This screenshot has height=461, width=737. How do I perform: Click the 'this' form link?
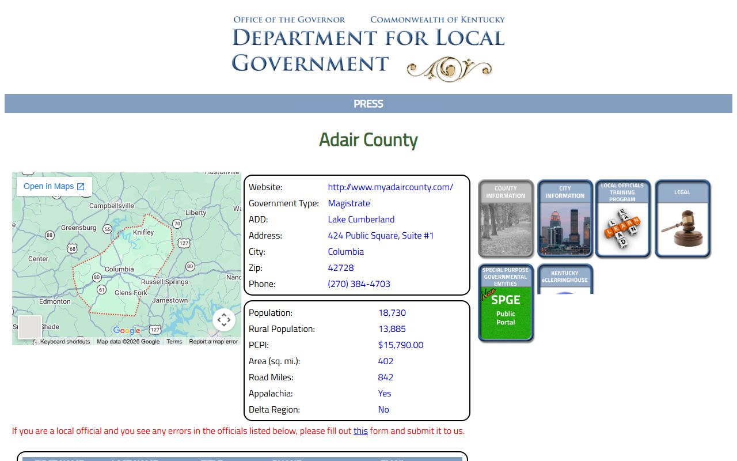point(360,431)
